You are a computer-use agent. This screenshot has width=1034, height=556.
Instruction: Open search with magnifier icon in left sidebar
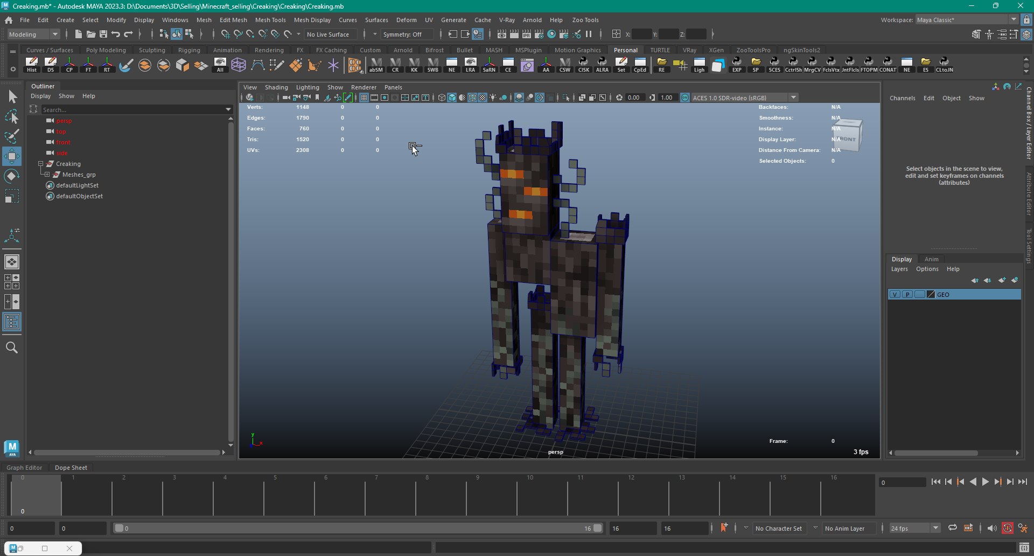pos(12,347)
